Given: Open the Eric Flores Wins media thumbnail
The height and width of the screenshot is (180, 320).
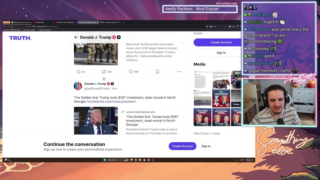Looking at the screenshot, I should click(x=202, y=117).
